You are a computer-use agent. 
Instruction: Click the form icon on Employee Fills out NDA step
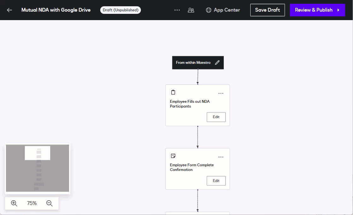(x=173, y=92)
